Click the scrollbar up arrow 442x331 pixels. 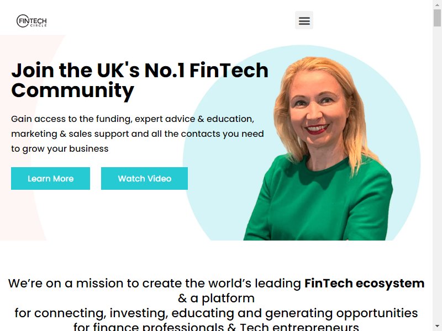(x=437, y=4)
